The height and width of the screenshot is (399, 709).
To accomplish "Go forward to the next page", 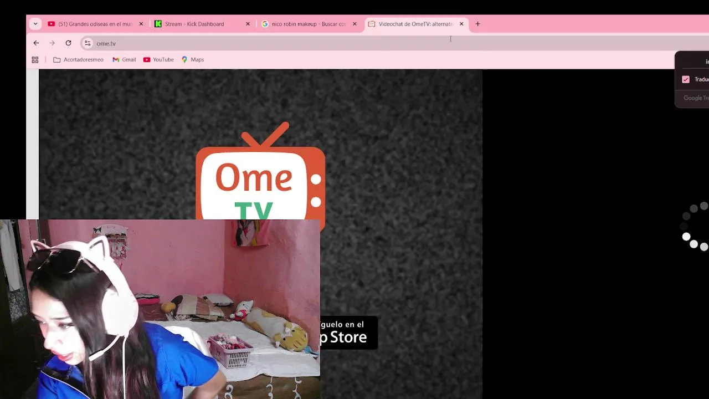I will [x=52, y=43].
